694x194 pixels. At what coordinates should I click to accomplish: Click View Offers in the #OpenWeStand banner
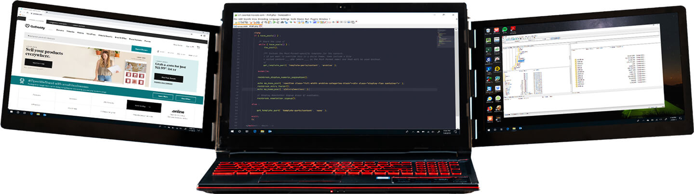186,99
